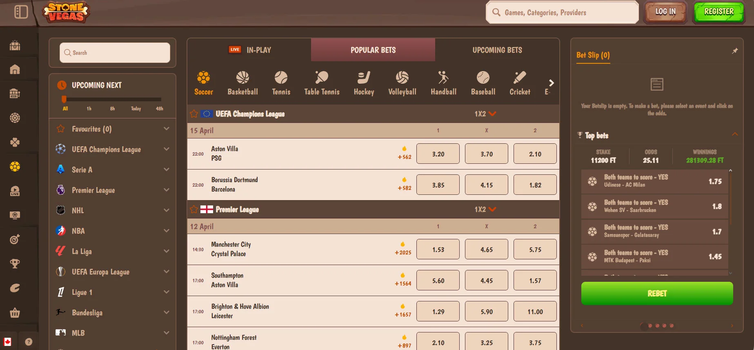Open 1X2 market dropdown for Champions League
This screenshot has height=350, width=754.
(x=485, y=114)
